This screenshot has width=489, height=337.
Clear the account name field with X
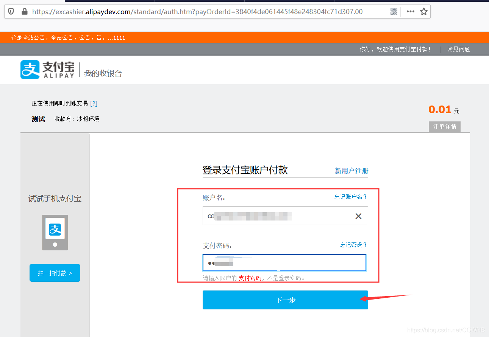(358, 216)
